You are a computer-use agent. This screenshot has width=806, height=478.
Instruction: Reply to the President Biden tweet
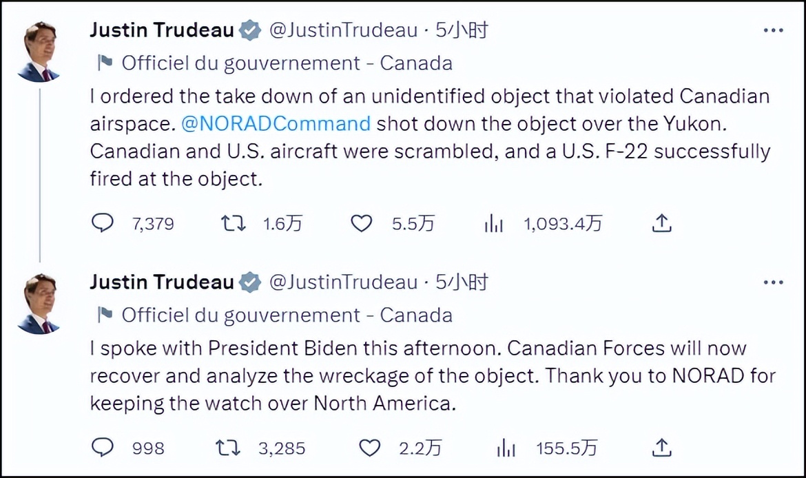click(102, 448)
